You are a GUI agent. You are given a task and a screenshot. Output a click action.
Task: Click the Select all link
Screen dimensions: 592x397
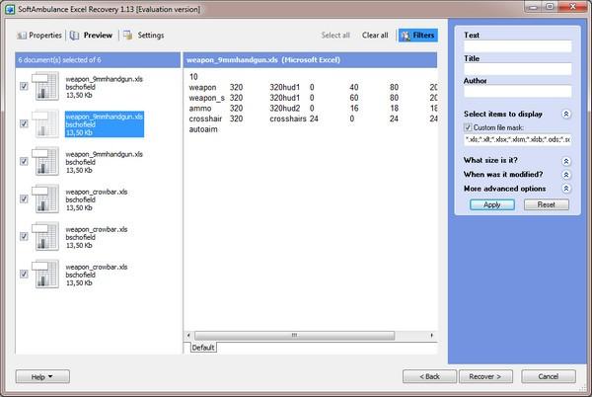point(335,36)
